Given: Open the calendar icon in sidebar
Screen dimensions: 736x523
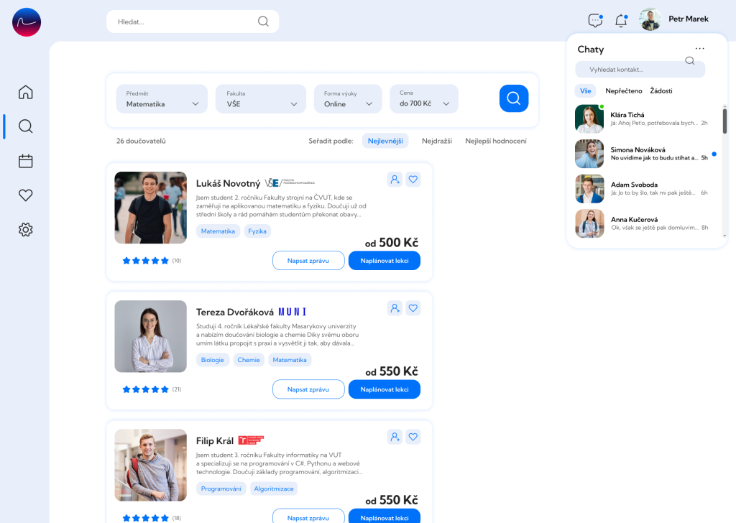Looking at the screenshot, I should (26, 161).
